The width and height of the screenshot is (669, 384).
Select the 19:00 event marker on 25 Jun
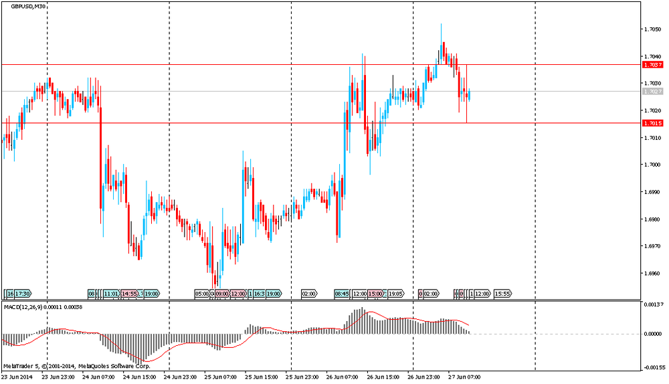click(x=274, y=294)
